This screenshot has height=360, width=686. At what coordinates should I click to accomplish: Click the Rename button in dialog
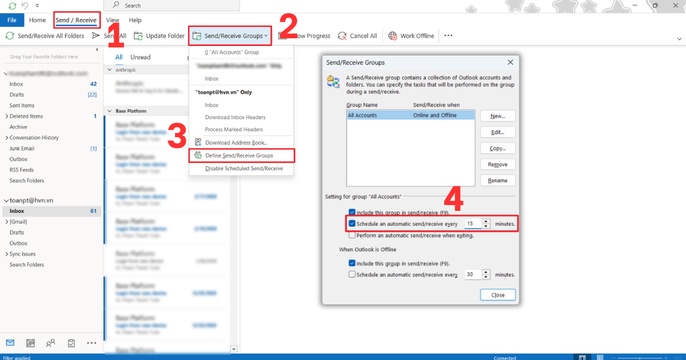click(497, 180)
